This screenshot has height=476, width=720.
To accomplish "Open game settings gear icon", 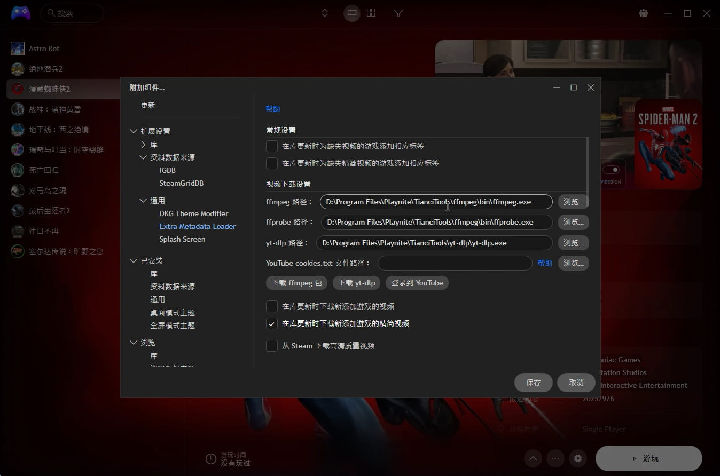I will (577, 458).
